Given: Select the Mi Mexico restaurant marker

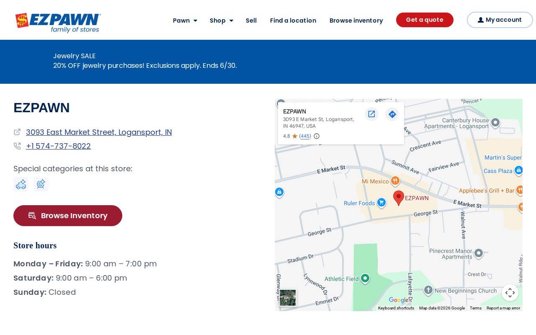Looking at the screenshot, I should click(395, 181).
